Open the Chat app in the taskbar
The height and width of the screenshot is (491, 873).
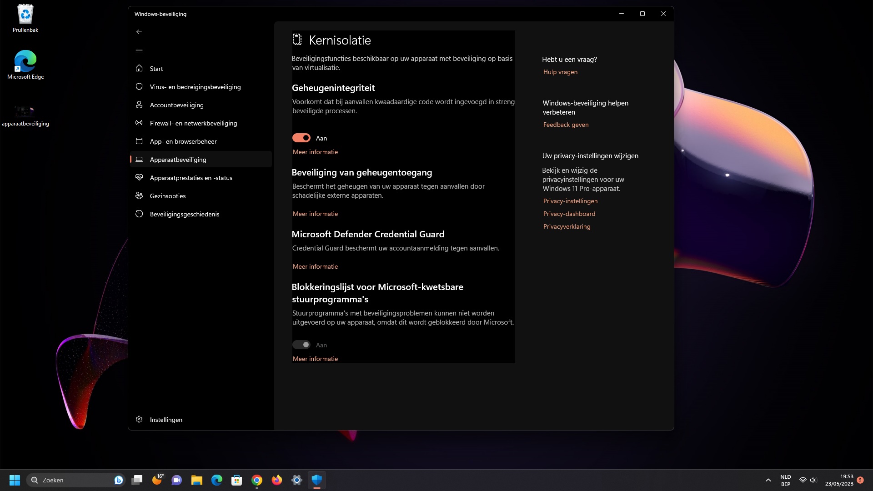[177, 480]
